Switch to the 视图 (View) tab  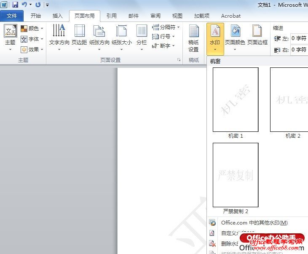(x=177, y=16)
